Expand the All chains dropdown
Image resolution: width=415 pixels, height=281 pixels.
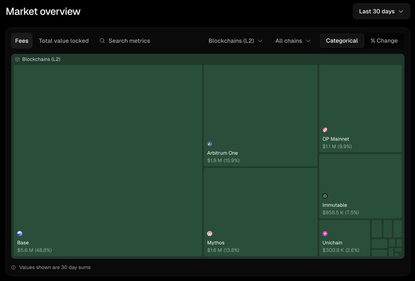click(x=293, y=41)
